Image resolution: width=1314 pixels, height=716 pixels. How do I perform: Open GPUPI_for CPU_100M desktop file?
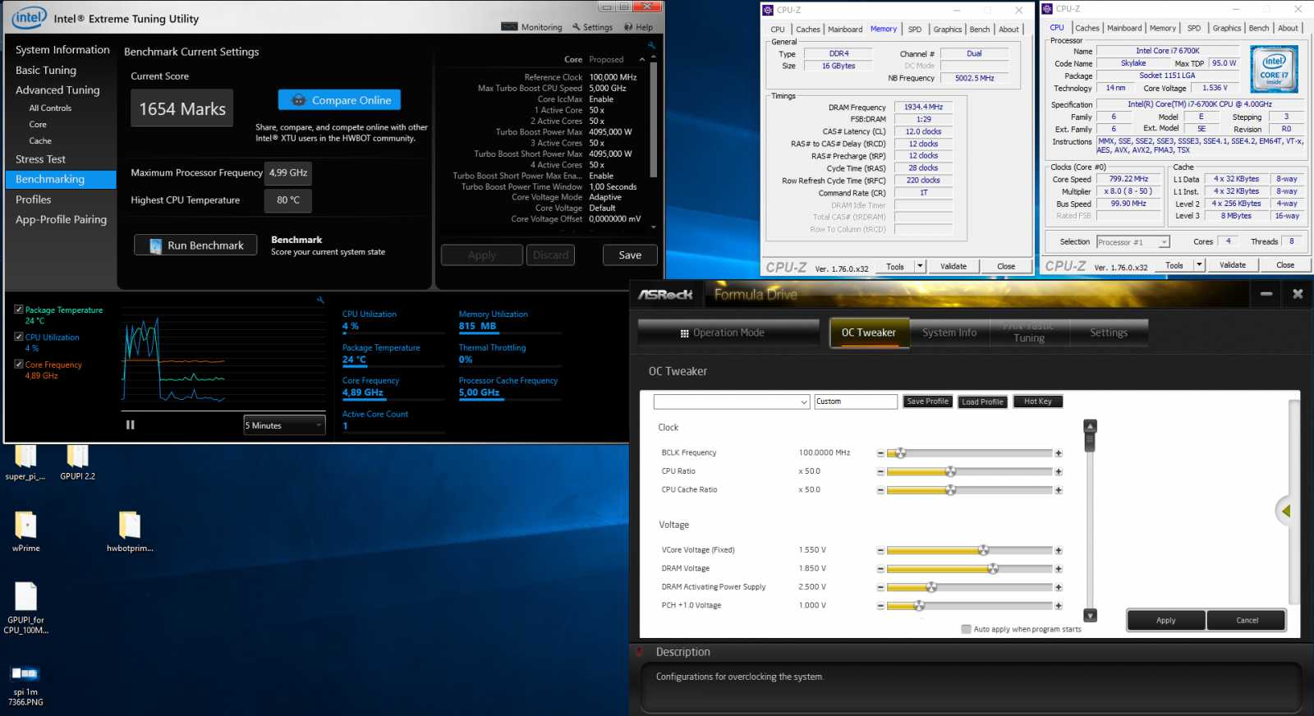(x=25, y=608)
